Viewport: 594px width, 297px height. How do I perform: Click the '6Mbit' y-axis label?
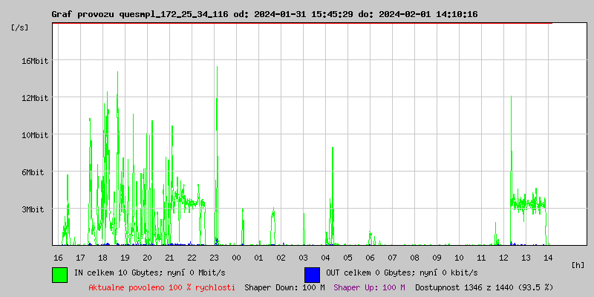pyautogui.click(x=32, y=172)
